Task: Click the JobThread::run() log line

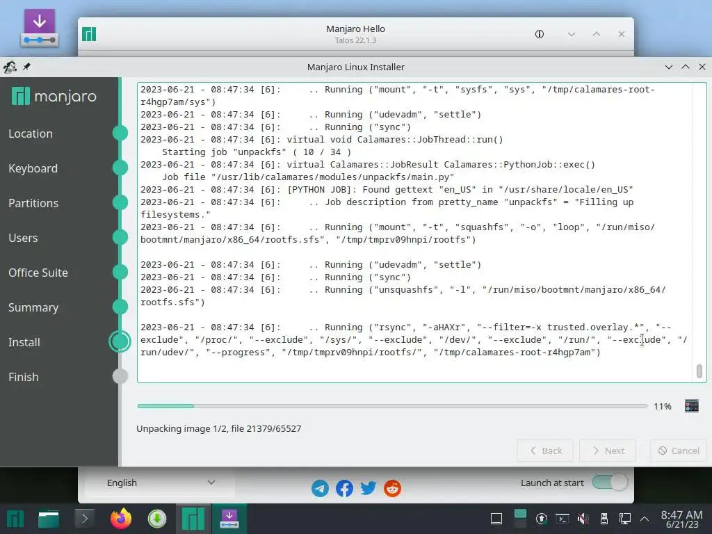Action: (x=321, y=139)
